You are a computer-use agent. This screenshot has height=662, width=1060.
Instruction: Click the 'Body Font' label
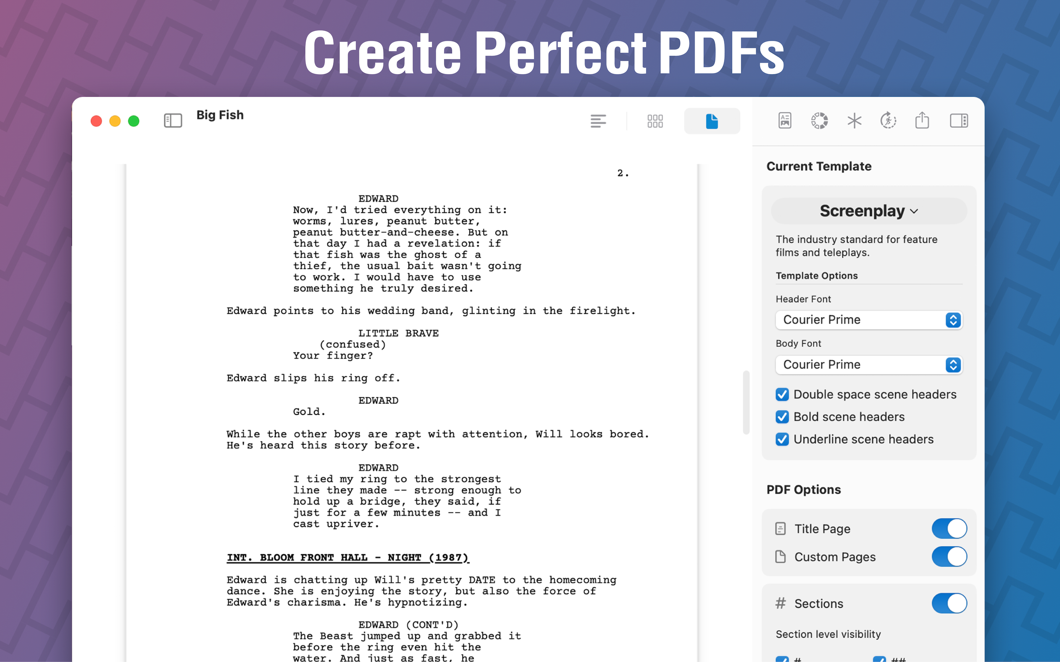(x=798, y=344)
